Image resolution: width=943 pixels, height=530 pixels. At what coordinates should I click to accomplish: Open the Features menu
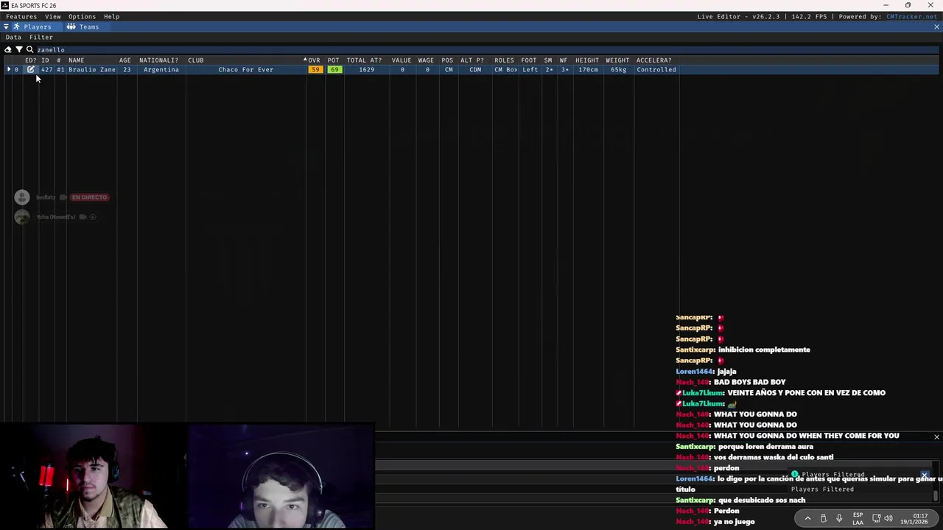tap(21, 16)
